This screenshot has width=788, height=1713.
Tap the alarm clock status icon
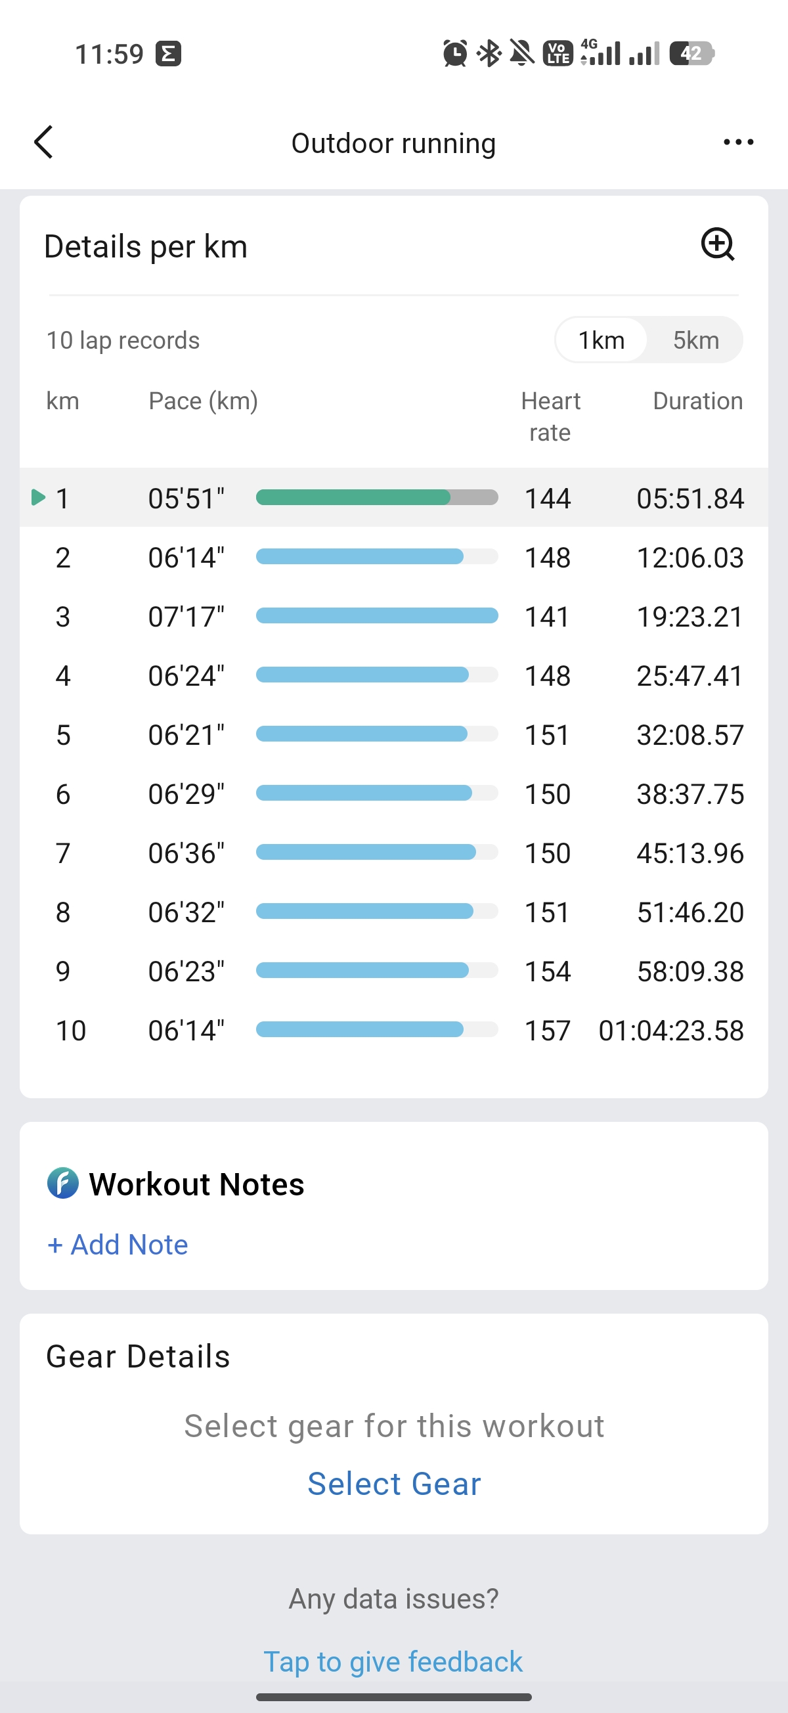pyautogui.click(x=455, y=53)
